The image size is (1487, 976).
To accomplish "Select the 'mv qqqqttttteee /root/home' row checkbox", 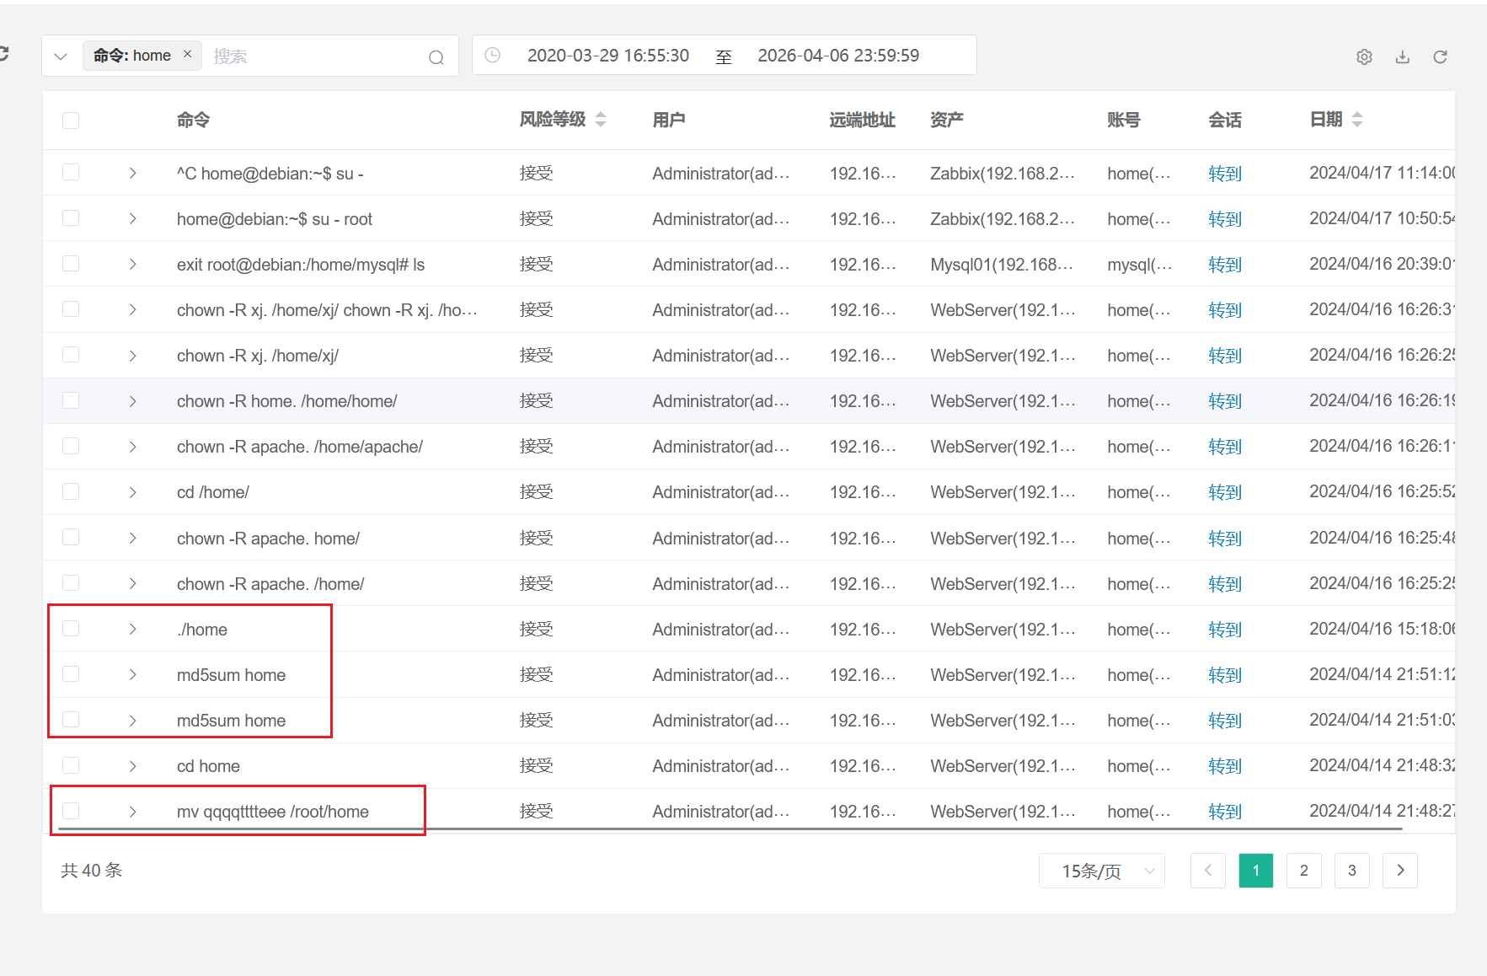I will (71, 811).
